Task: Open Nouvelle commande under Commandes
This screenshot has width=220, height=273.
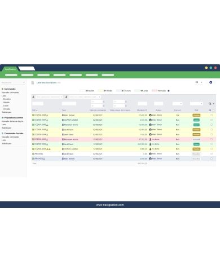Action: coord(10,93)
